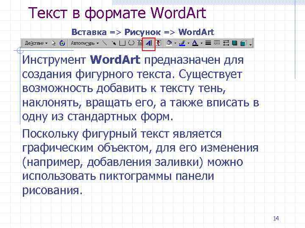Apply font color with the A icon

coord(195,43)
